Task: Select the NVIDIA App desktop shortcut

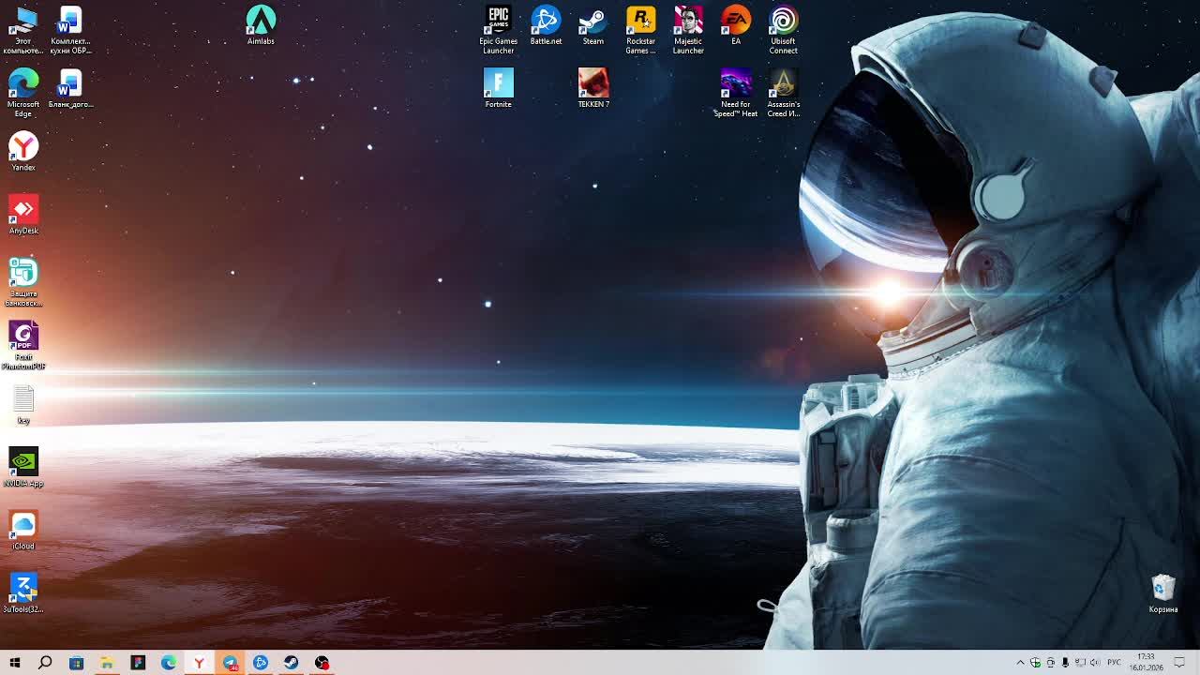Action: click(23, 468)
